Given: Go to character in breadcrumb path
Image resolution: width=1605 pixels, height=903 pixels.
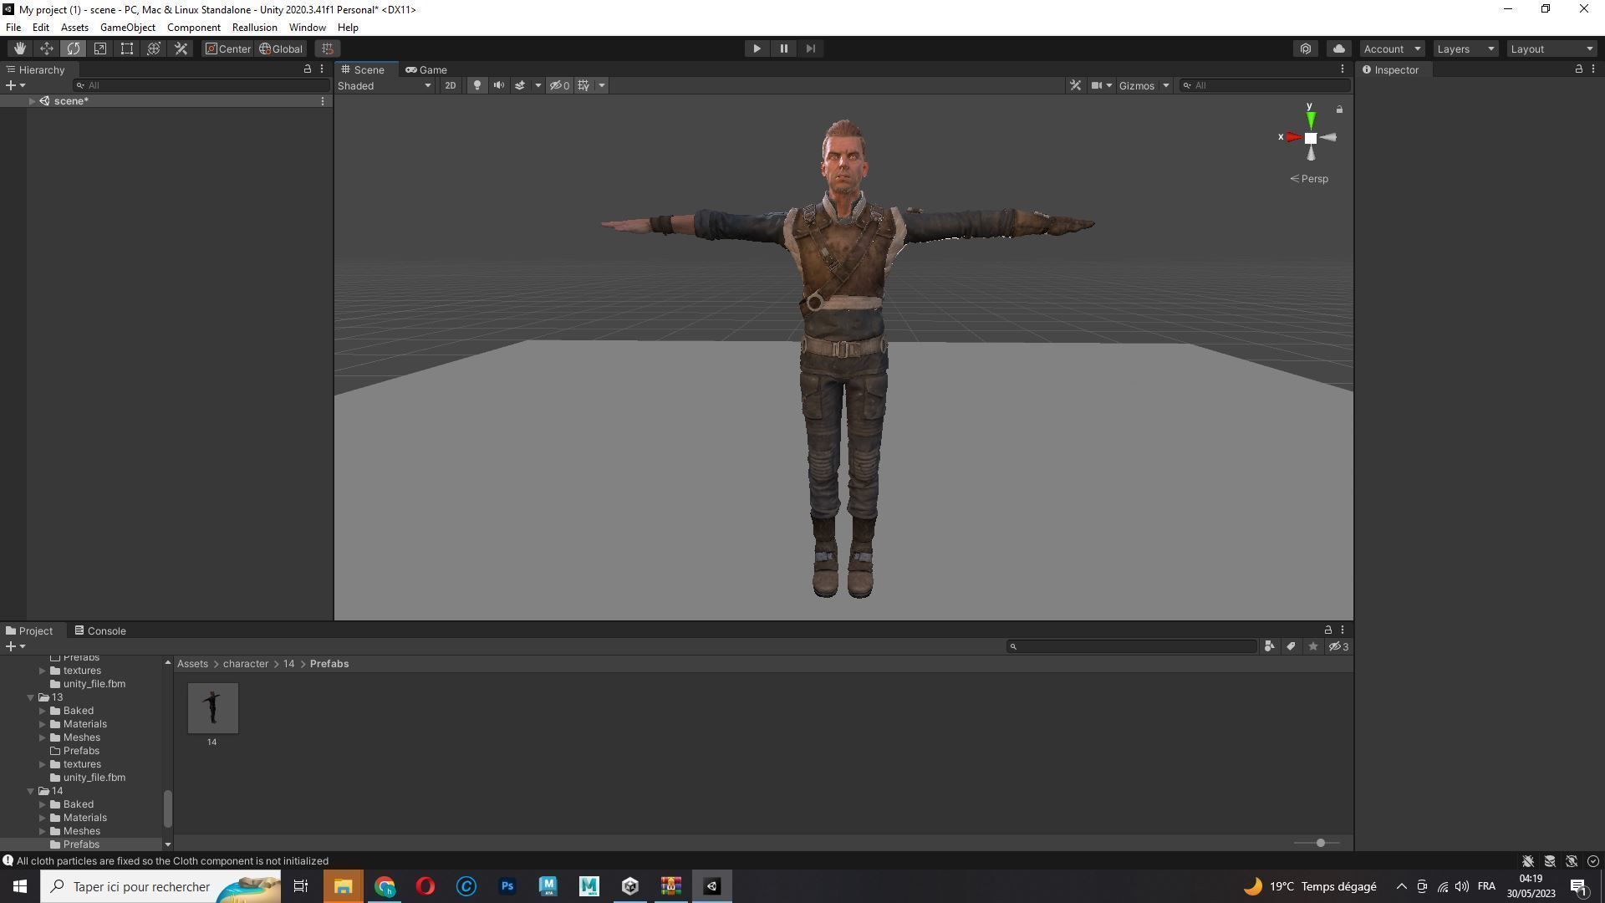Looking at the screenshot, I should (245, 664).
